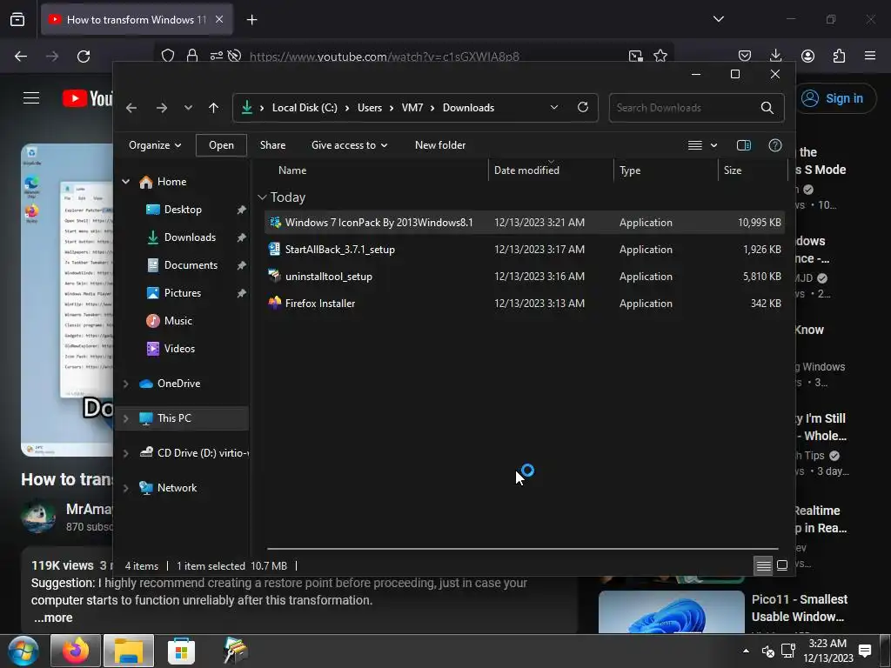The width and height of the screenshot is (891, 668).
Task: Click the horizontal scrollbar in file list
Action: [522, 549]
